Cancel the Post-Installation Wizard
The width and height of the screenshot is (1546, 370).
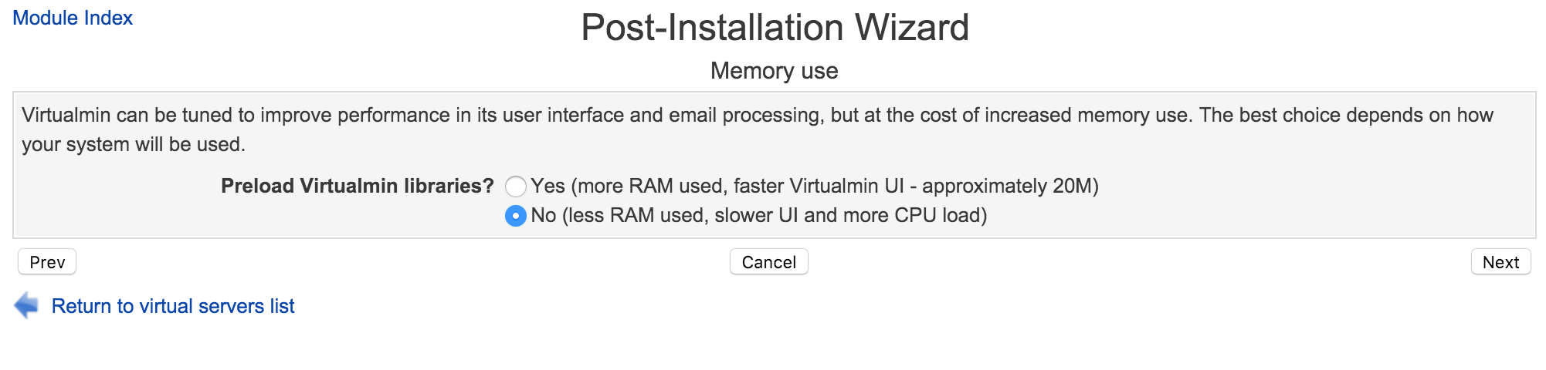click(x=768, y=262)
